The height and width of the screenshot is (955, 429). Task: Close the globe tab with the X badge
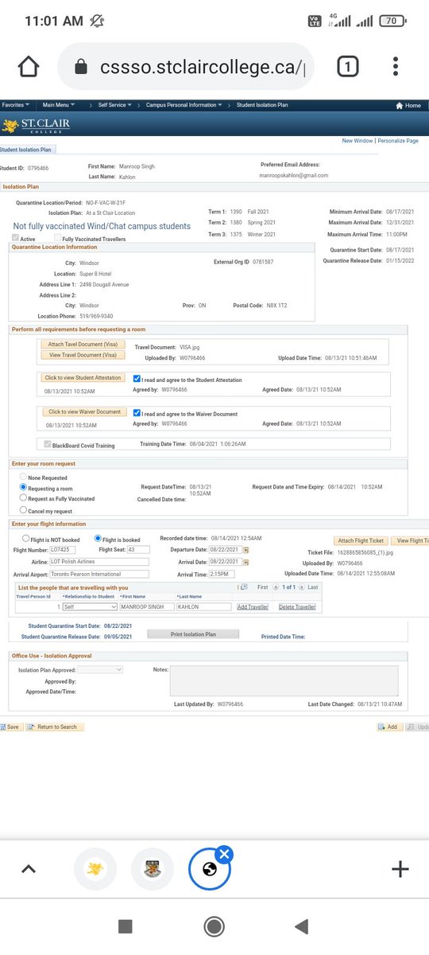click(224, 854)
